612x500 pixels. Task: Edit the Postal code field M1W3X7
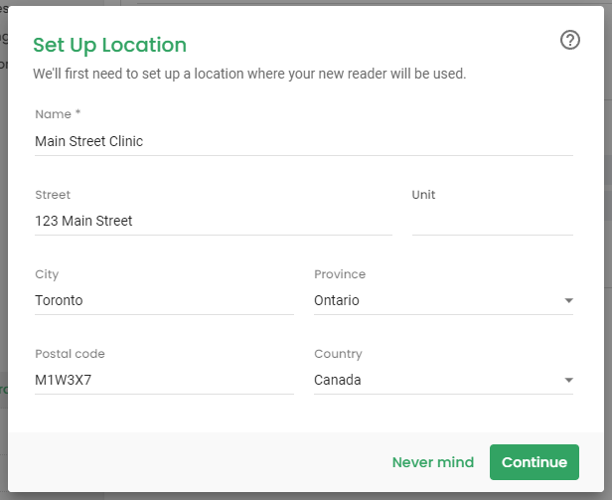point(164,380)
